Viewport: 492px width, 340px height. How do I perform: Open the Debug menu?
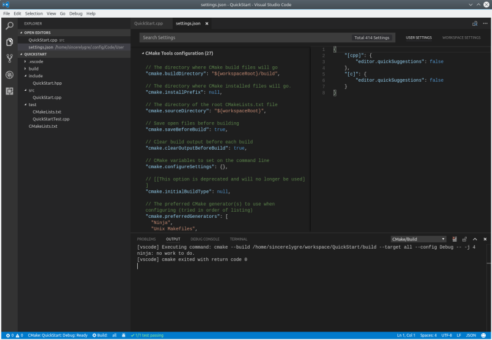pos(76,14)
